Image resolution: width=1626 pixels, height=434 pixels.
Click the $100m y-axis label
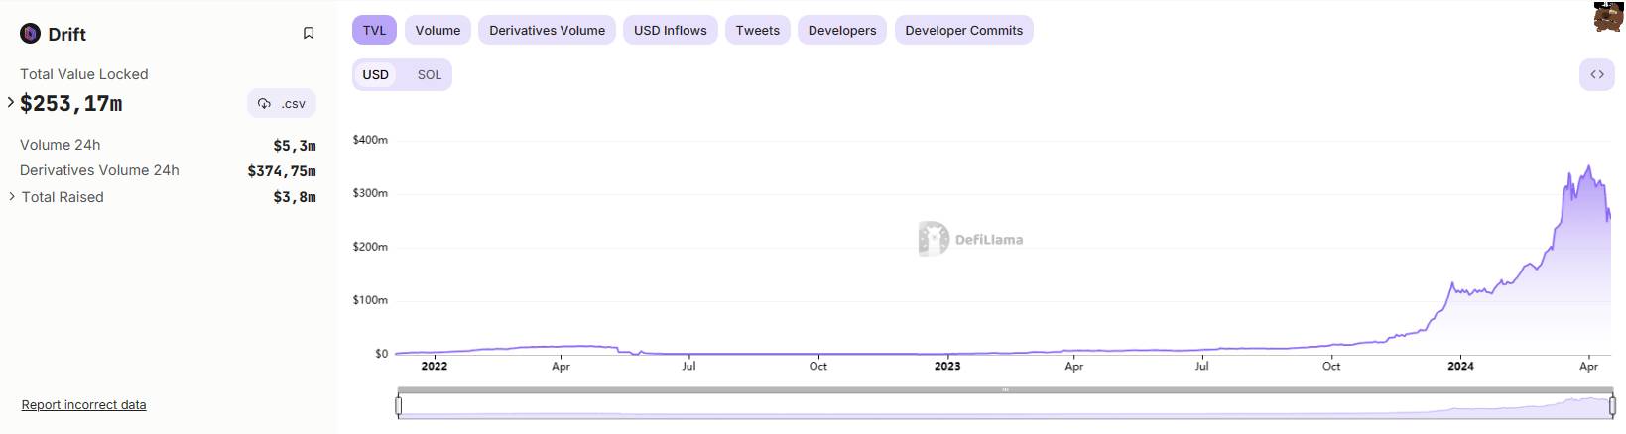click(x=370, y=300)
